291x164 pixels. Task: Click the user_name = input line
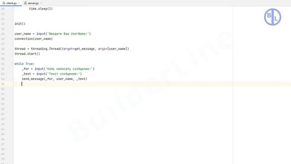click(x=53, y=34)
